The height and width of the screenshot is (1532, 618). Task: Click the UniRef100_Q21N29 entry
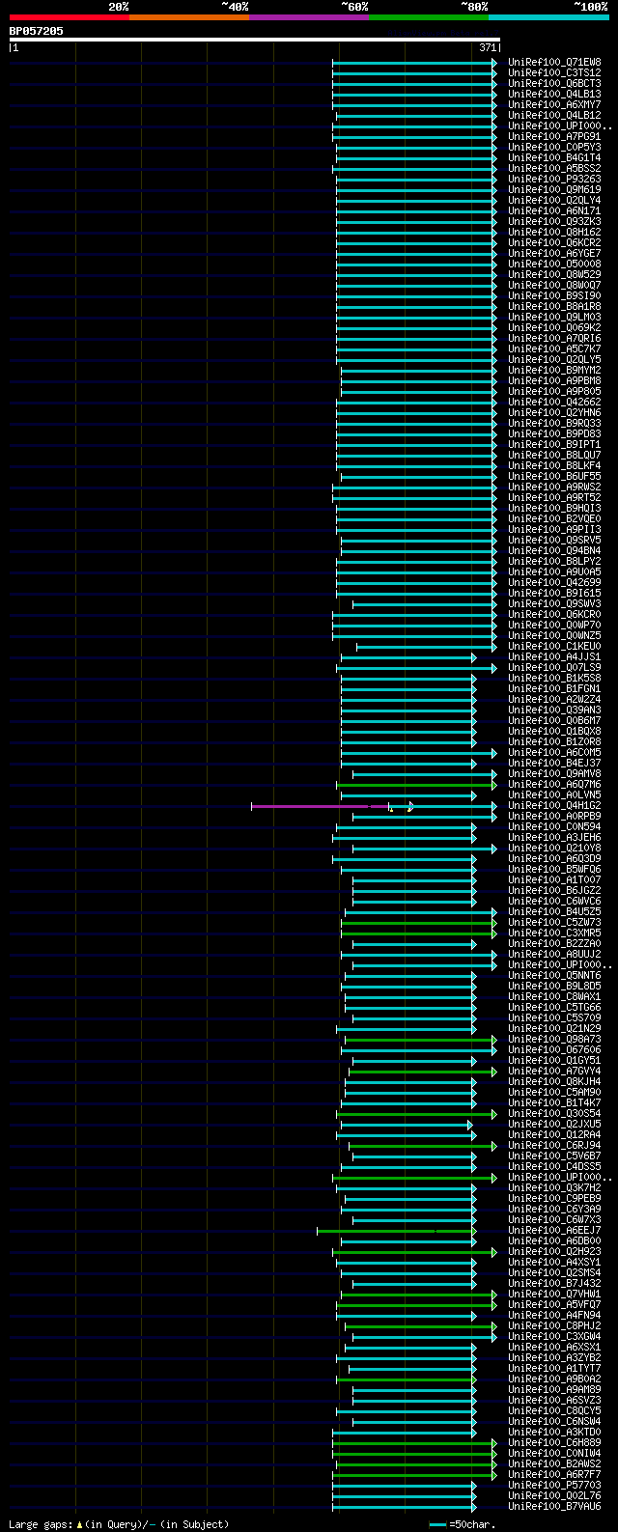(x=554, y=1028)
